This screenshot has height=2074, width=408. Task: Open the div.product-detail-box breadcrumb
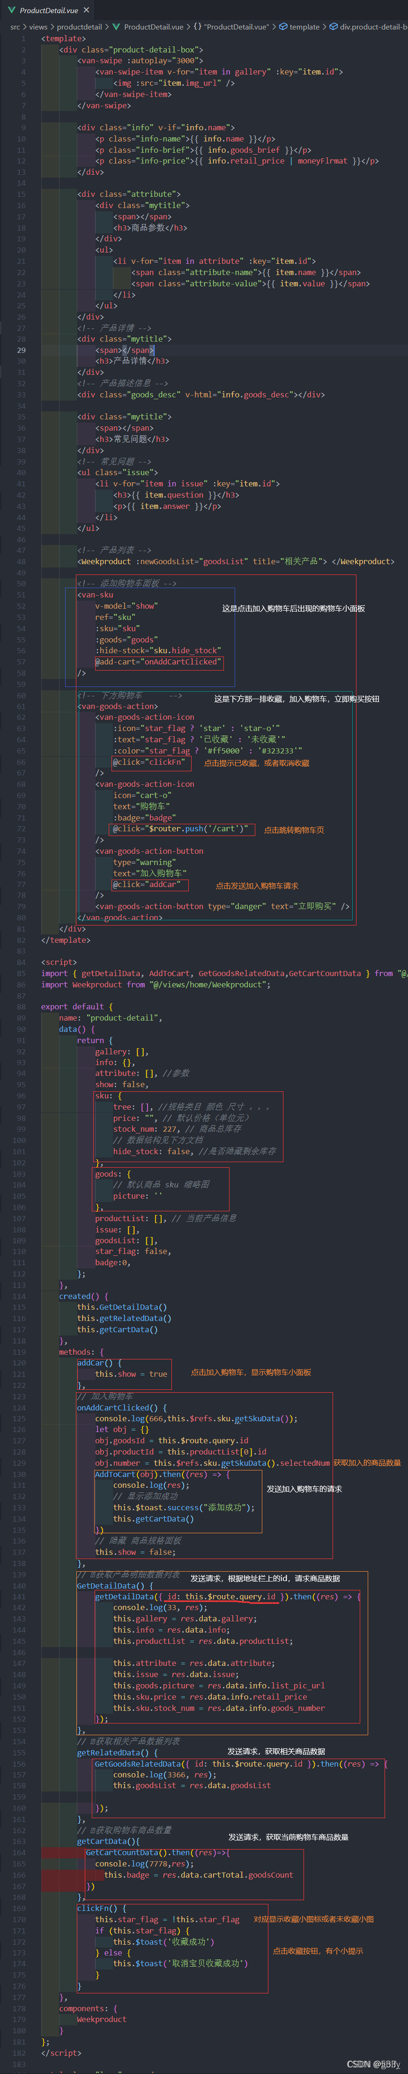[369, 27]
